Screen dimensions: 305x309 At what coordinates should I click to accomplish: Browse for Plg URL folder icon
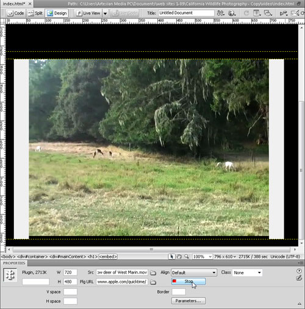[x=153, y=282]
